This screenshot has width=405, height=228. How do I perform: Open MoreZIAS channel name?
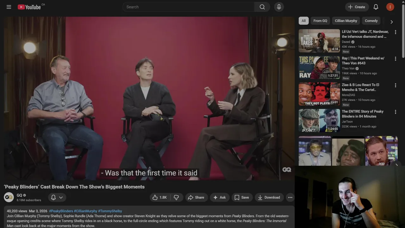(348, 95)
